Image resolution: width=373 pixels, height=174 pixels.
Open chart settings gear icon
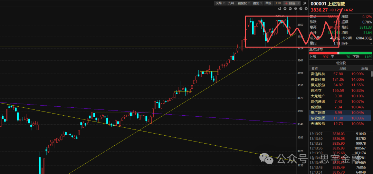point(295,9)
